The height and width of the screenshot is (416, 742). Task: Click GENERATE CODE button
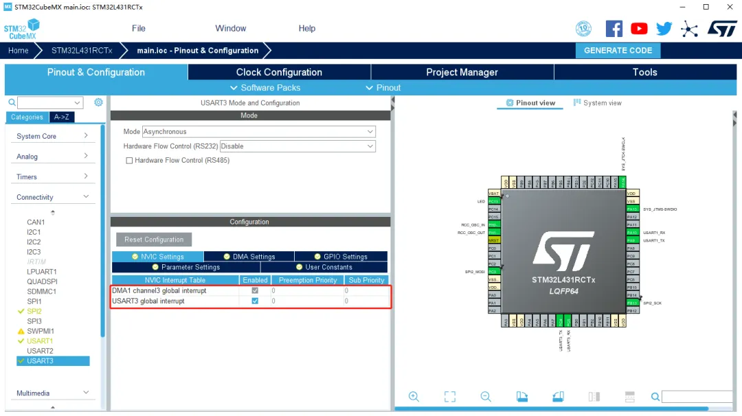click(x=618, y=51)
